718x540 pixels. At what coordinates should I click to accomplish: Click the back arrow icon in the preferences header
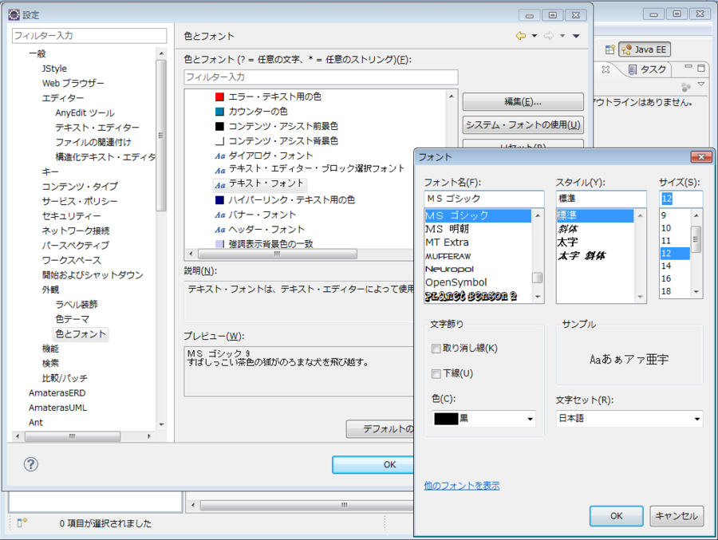click(521, 36)
